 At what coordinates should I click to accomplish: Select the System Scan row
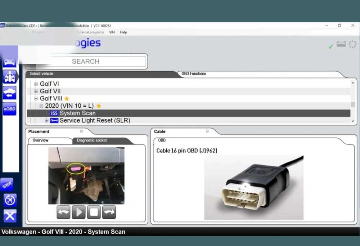click(189, 113)
